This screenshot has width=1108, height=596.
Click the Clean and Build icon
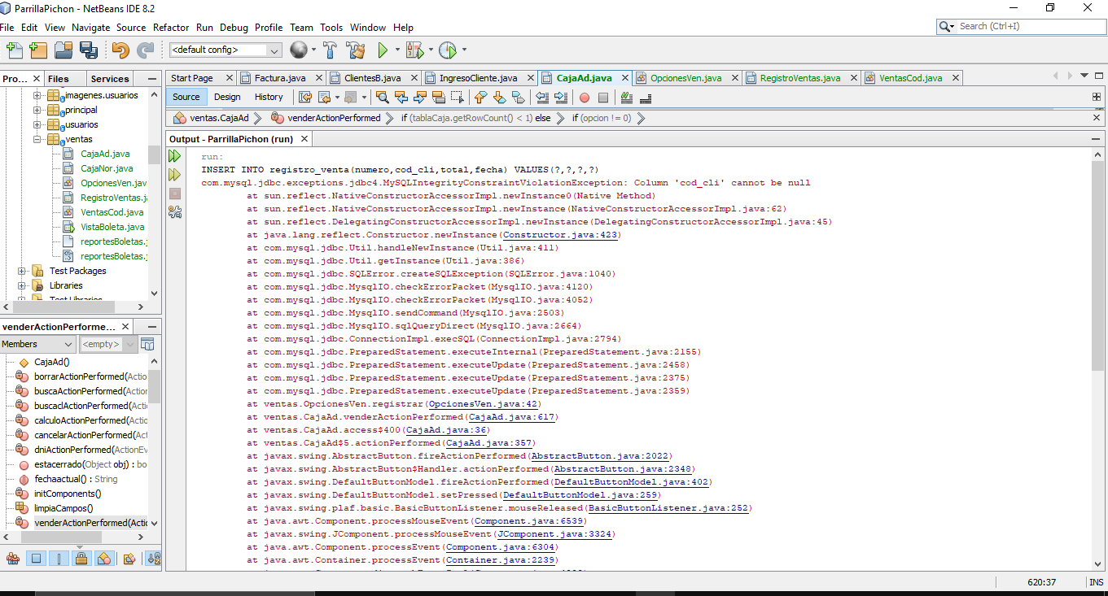[356, 50]
